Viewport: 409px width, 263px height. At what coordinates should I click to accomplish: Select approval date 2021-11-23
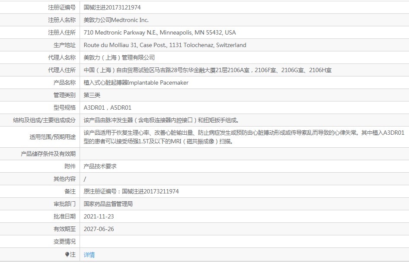coord(99,216)
